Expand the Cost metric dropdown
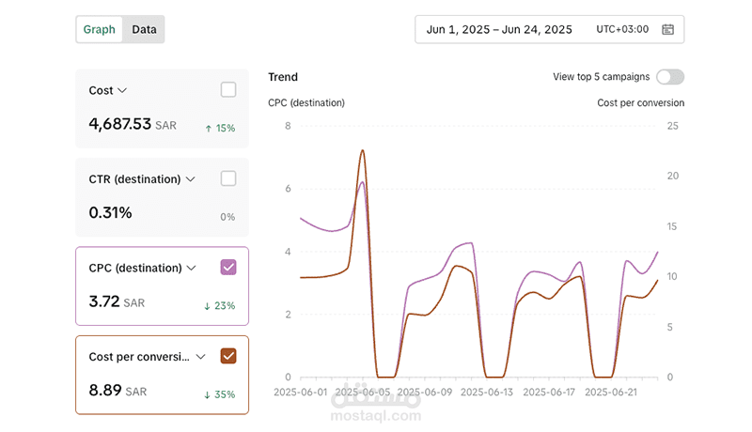 (x=122, y=91)
